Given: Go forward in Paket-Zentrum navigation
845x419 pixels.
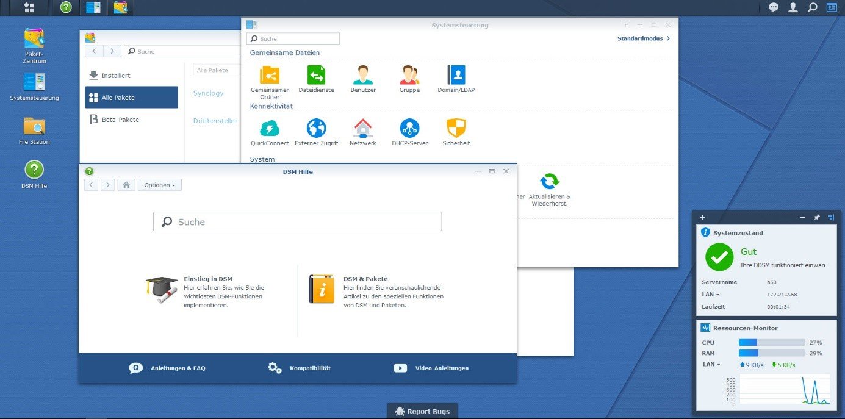Looking at the screenshot, I should [x=112, y=51].
